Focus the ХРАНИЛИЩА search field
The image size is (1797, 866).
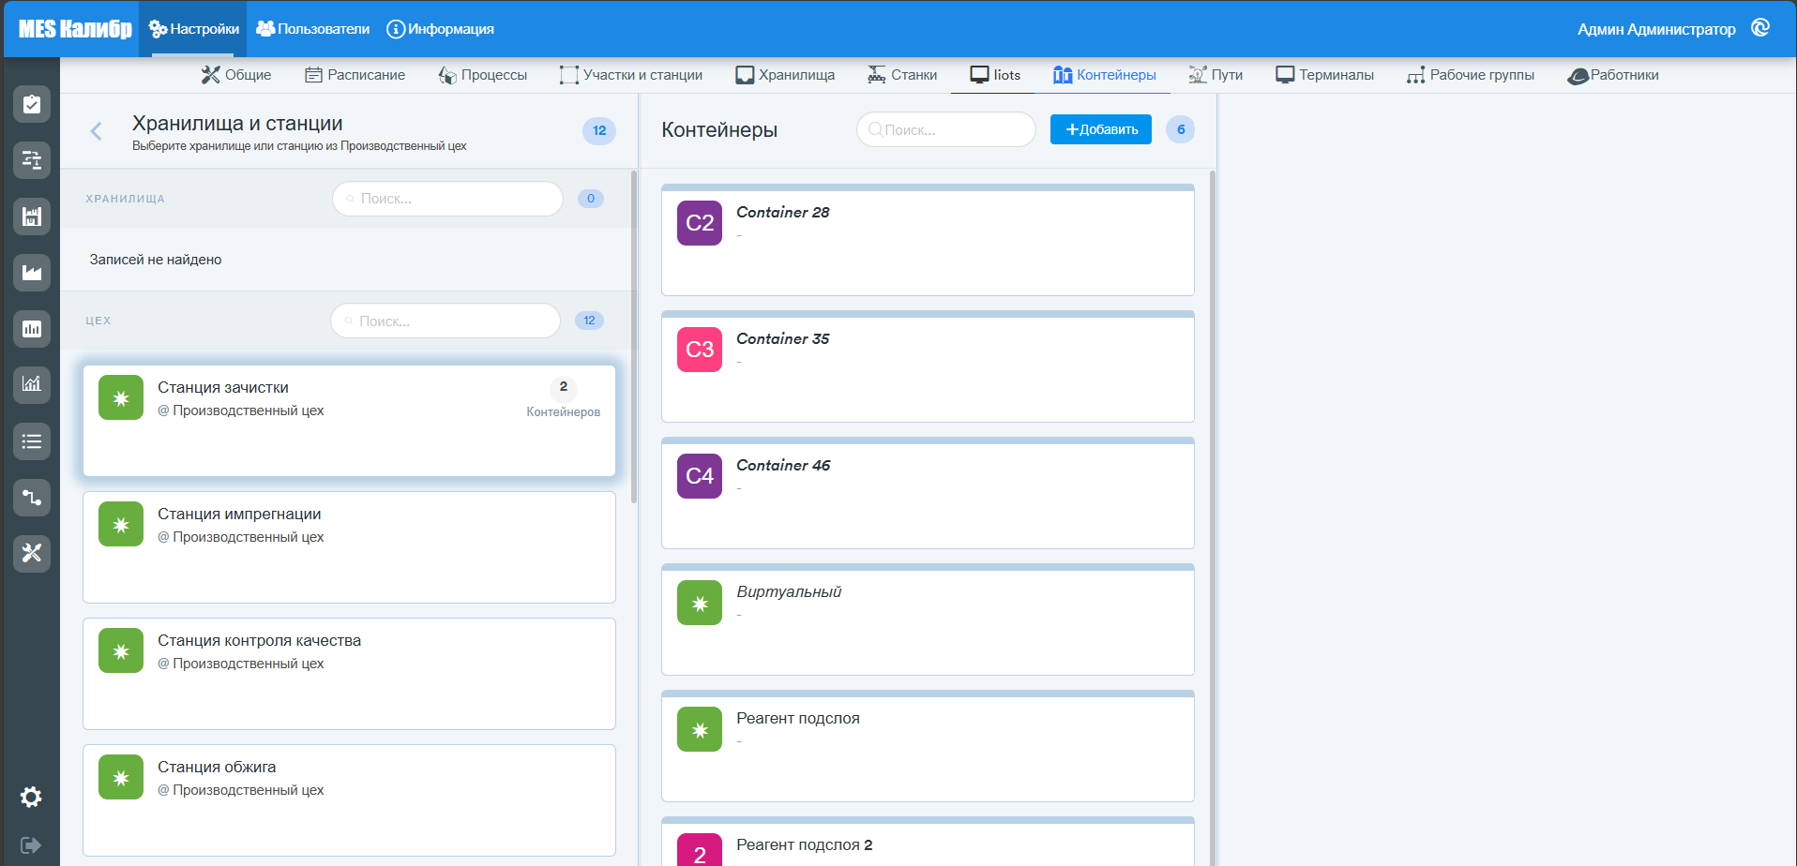[x=447, y=199]
